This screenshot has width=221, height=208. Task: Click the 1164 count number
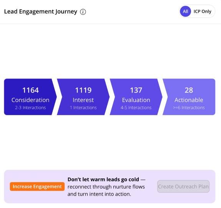30,90
